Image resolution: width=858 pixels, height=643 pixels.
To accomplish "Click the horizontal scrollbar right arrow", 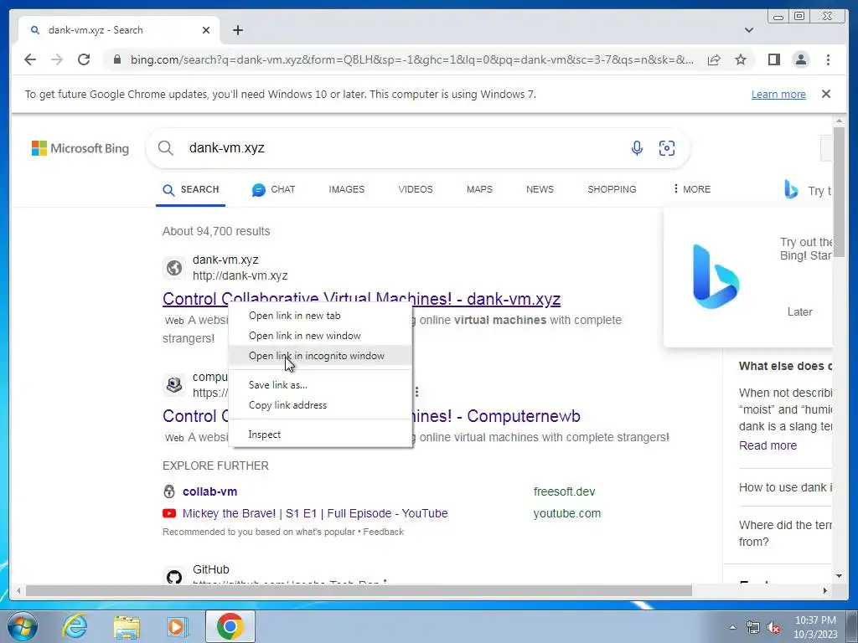I will point(825,590).
